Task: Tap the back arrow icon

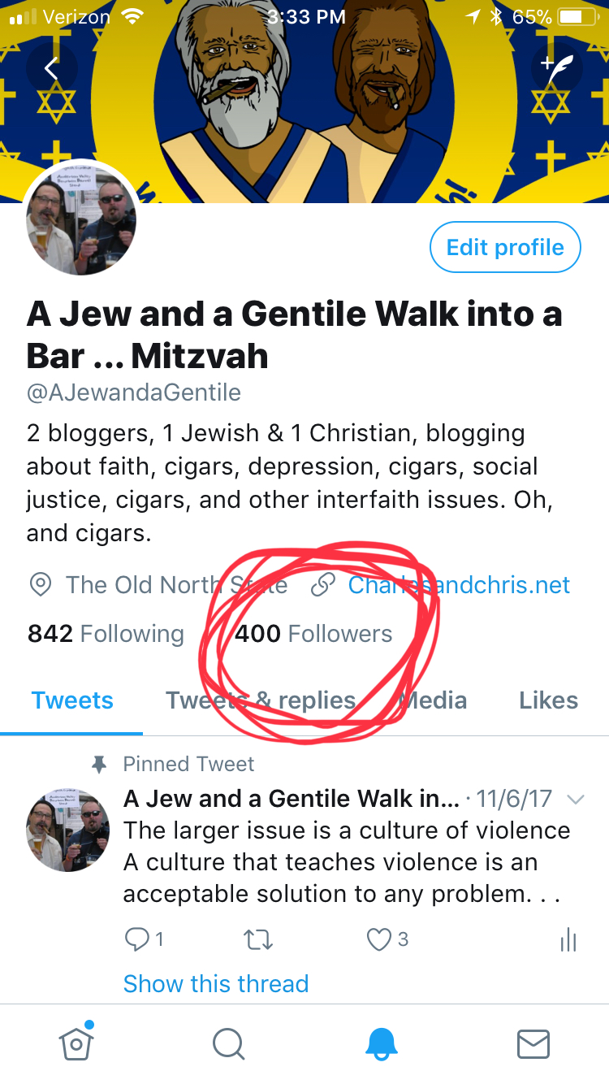Action: coord(51,70)
